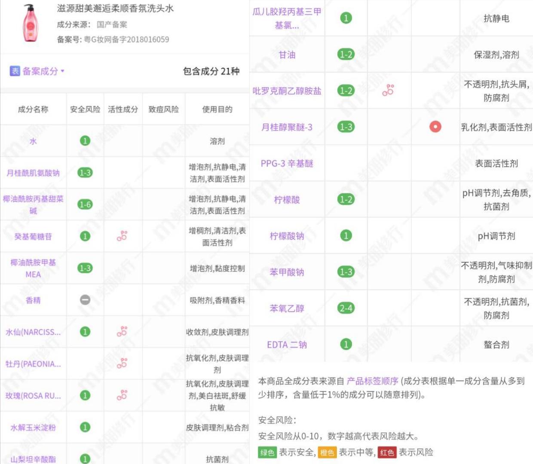Select the 致痘风险 column header

(x=163, y=109)
